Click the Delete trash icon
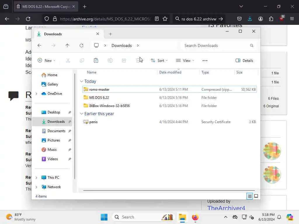 pos(138,61)
